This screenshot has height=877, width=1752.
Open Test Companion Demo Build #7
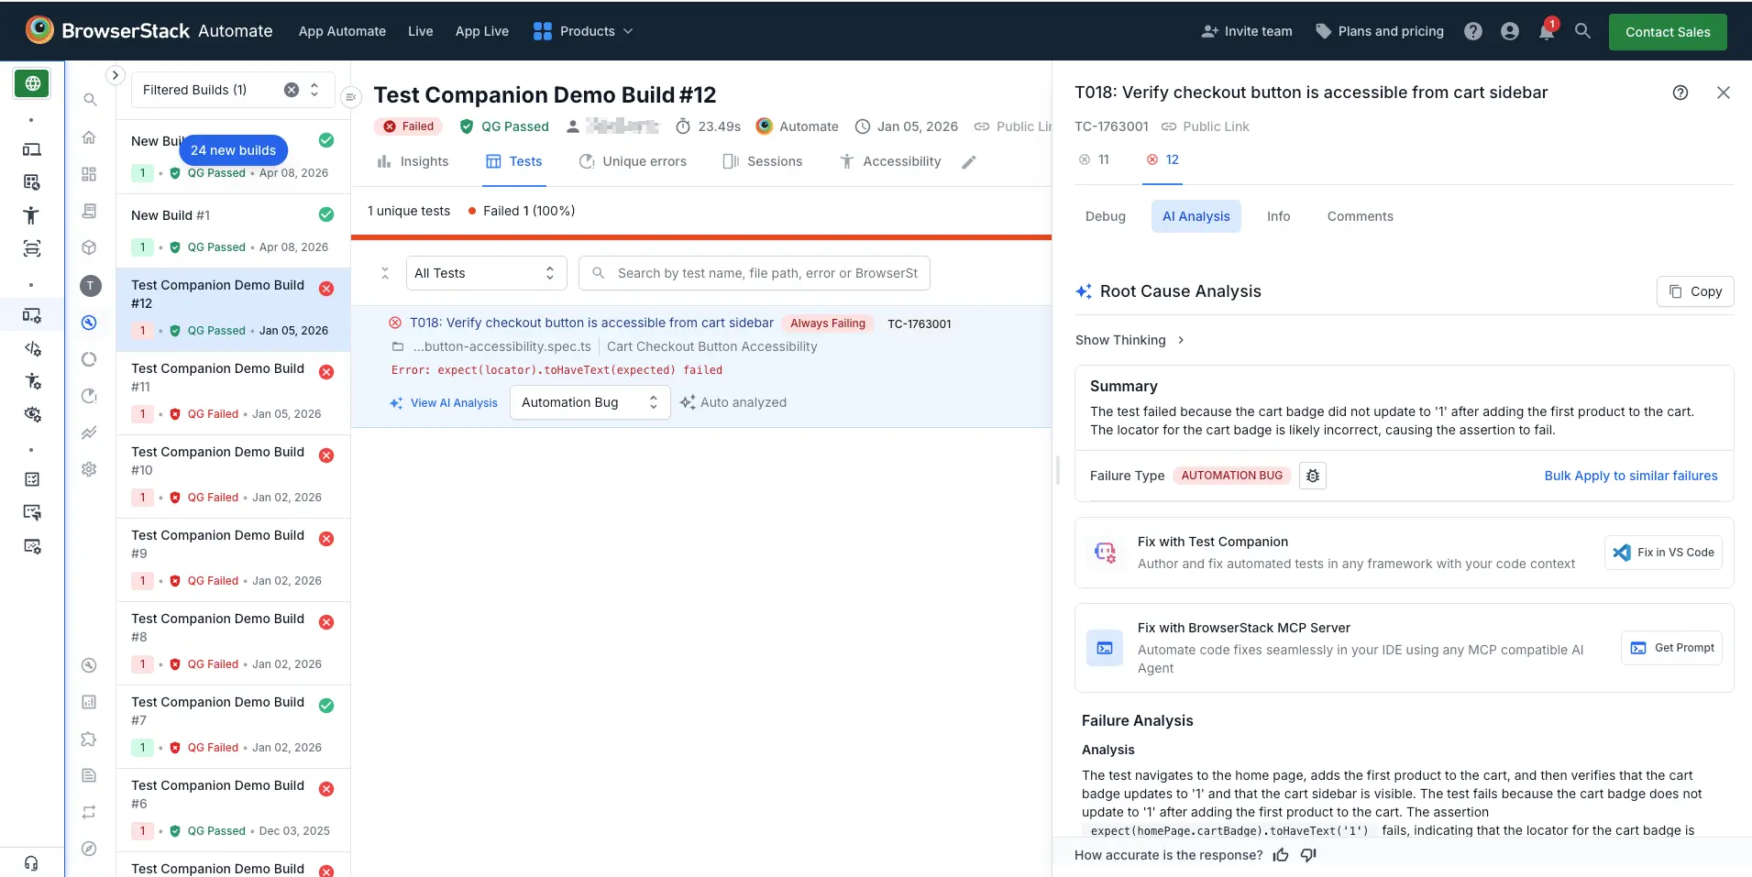tap(233, 727)
